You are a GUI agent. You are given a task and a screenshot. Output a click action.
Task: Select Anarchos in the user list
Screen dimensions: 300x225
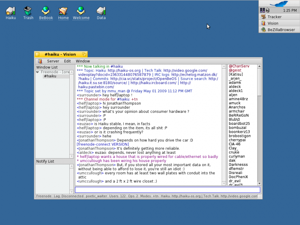(x=237, y=107)
